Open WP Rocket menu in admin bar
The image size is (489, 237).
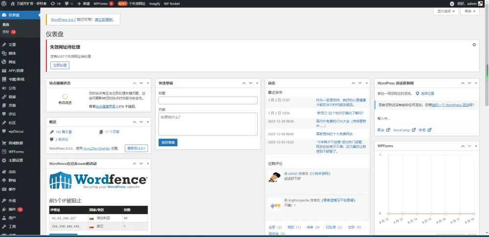click(x=172, y=3)
